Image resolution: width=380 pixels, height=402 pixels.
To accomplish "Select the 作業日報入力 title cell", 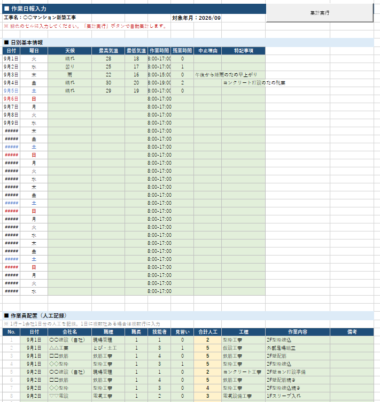I will (134, 9).
